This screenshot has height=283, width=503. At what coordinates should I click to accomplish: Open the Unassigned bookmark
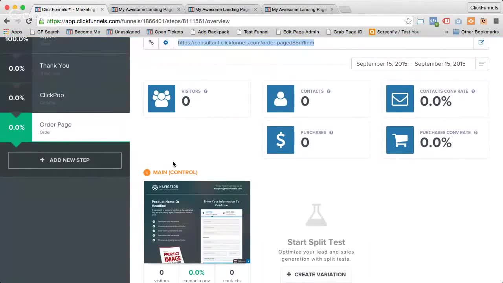tap(123, 32)
